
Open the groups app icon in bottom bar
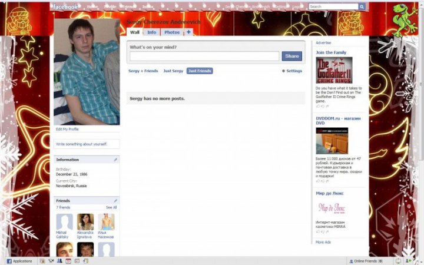(x=59, y=261)
